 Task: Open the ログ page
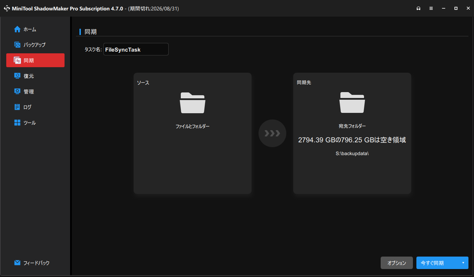pos(35,107)
